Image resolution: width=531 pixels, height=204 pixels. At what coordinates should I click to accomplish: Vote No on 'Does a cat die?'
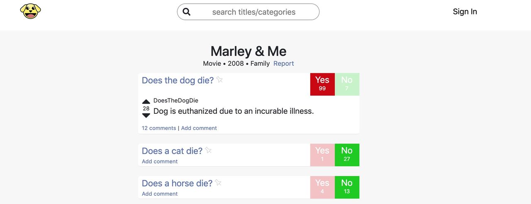pyautogui.click(x=347, y=154)
